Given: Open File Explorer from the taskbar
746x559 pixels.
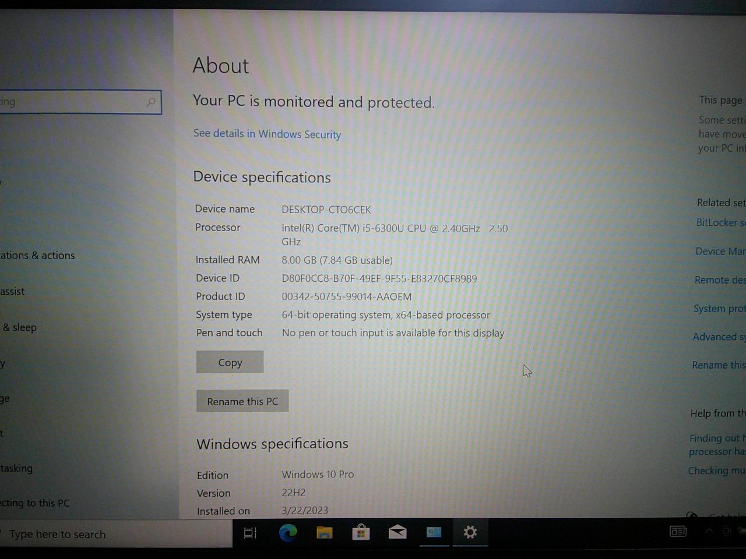Looking at the screenshot, I should [x=324, y=532].
